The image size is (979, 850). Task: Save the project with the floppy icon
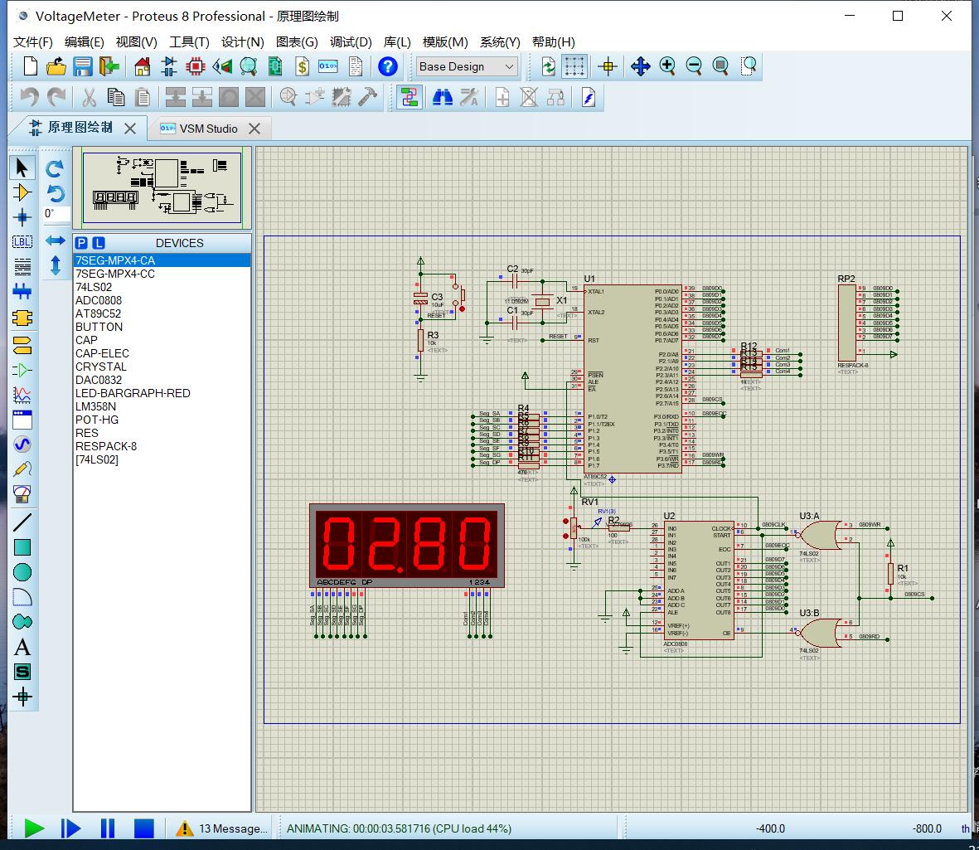(x=82, y=66)
